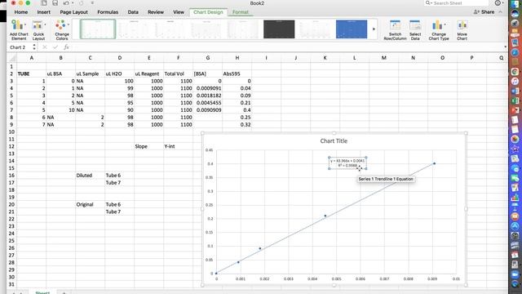The image size is (522, 294).
Task: Select row 12 header
Action: click(x=11, y=146)
